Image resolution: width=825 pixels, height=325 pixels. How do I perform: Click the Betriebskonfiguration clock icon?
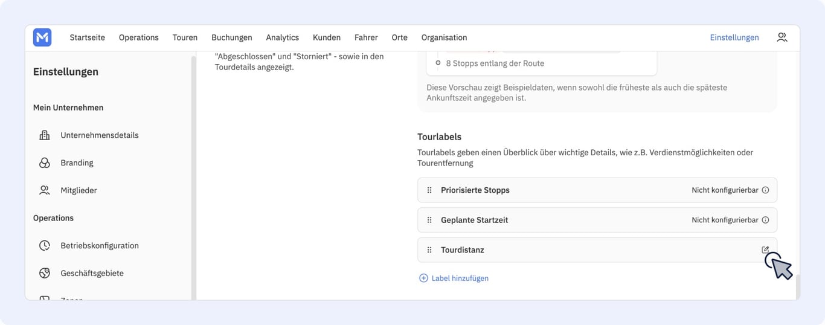coord(45,245)
